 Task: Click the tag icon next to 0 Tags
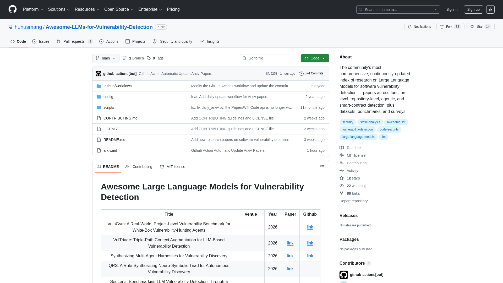pos(149,58)
